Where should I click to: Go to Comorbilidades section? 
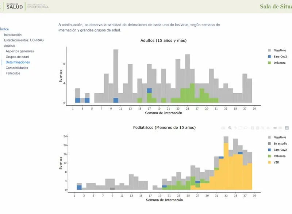tap(17, 68)
